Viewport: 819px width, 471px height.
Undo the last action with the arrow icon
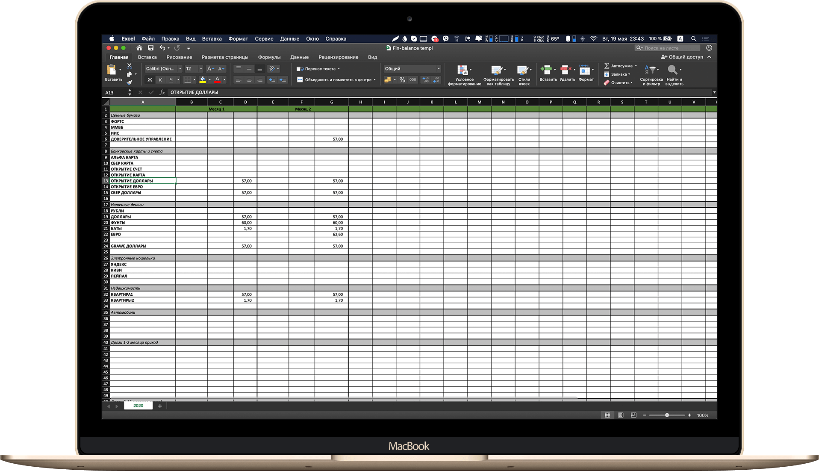click(162, 48)
